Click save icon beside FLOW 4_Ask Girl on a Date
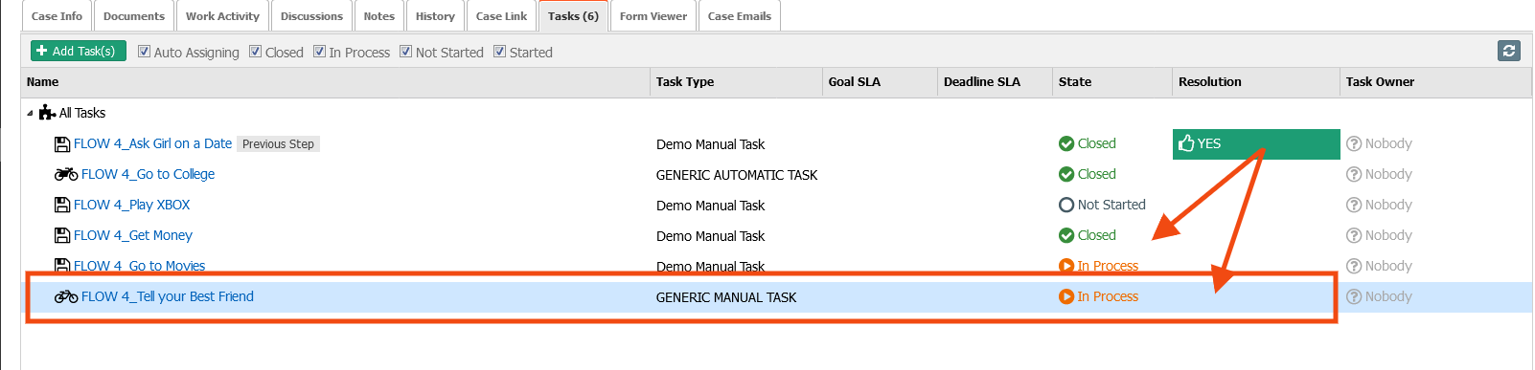The height and width of the screenshot is (370, 1535). (x=62, y=144)
